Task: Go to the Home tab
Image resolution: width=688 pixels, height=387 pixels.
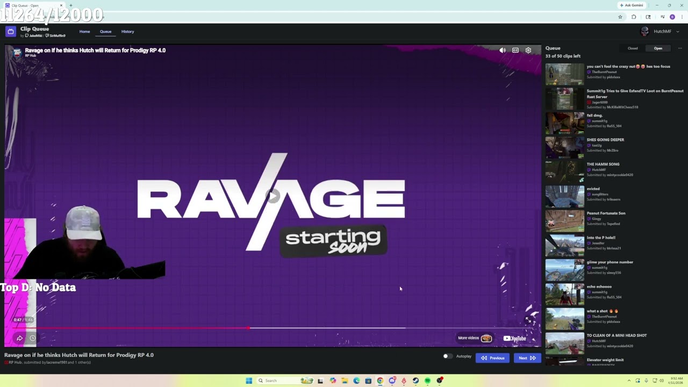Action: (x=84, y=31)
